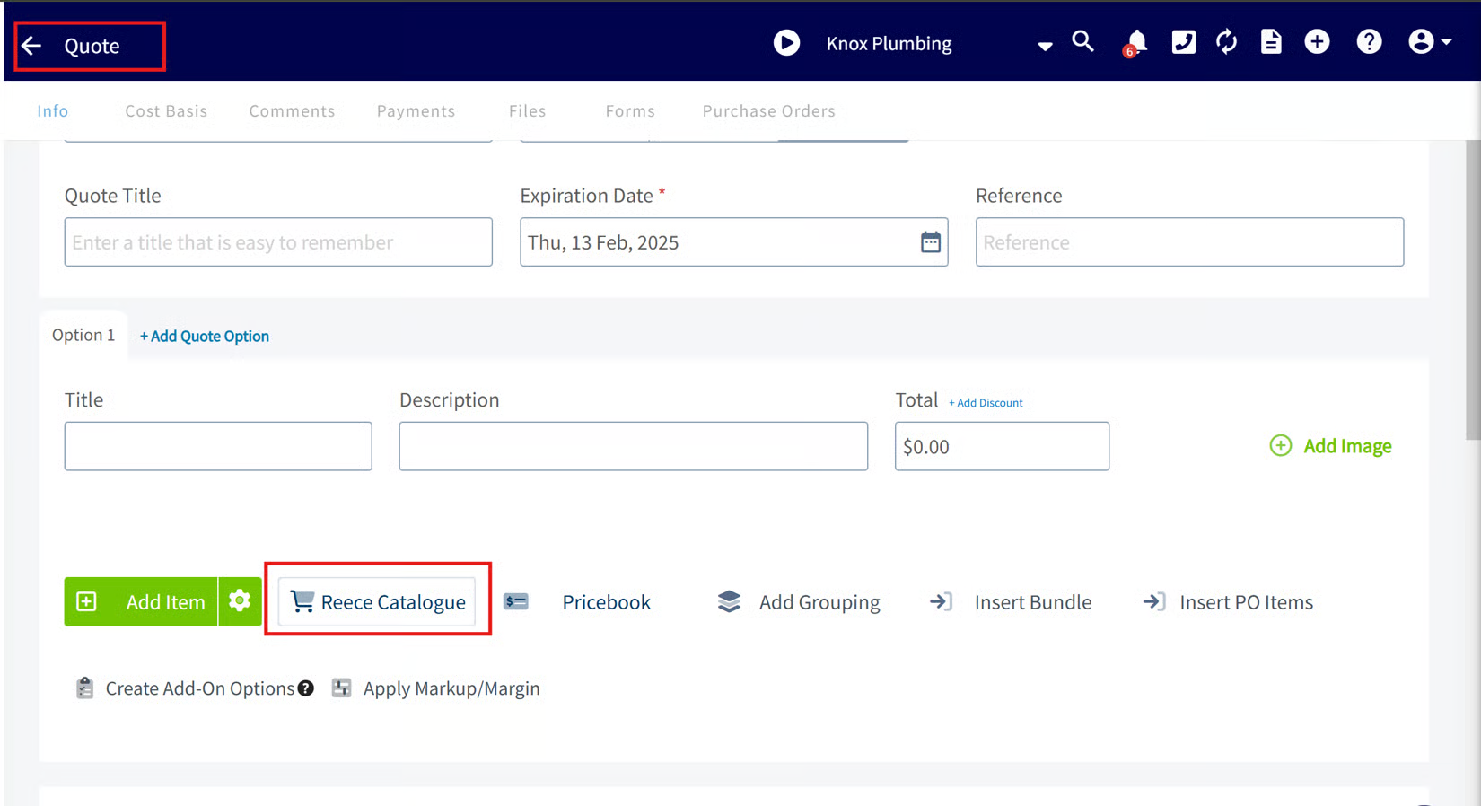Open the help question mark icon

pos(1369,42)
